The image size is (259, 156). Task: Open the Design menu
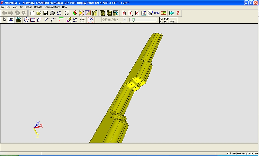(x=28, y=7)
